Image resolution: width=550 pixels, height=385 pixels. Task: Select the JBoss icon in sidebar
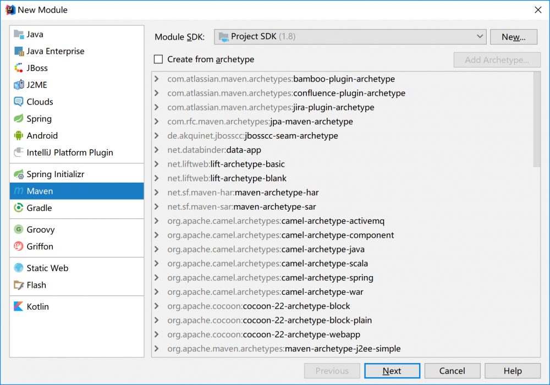(x=19, y=68)
